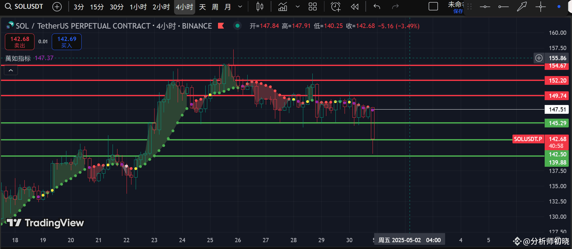Screen dimensions: 572x249
Task: Grab the drawing toolbar drag handle
Action: [470, 7]
